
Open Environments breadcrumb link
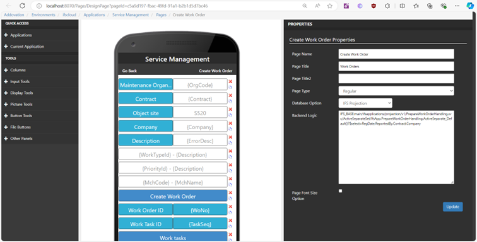(x=44, y=14)
